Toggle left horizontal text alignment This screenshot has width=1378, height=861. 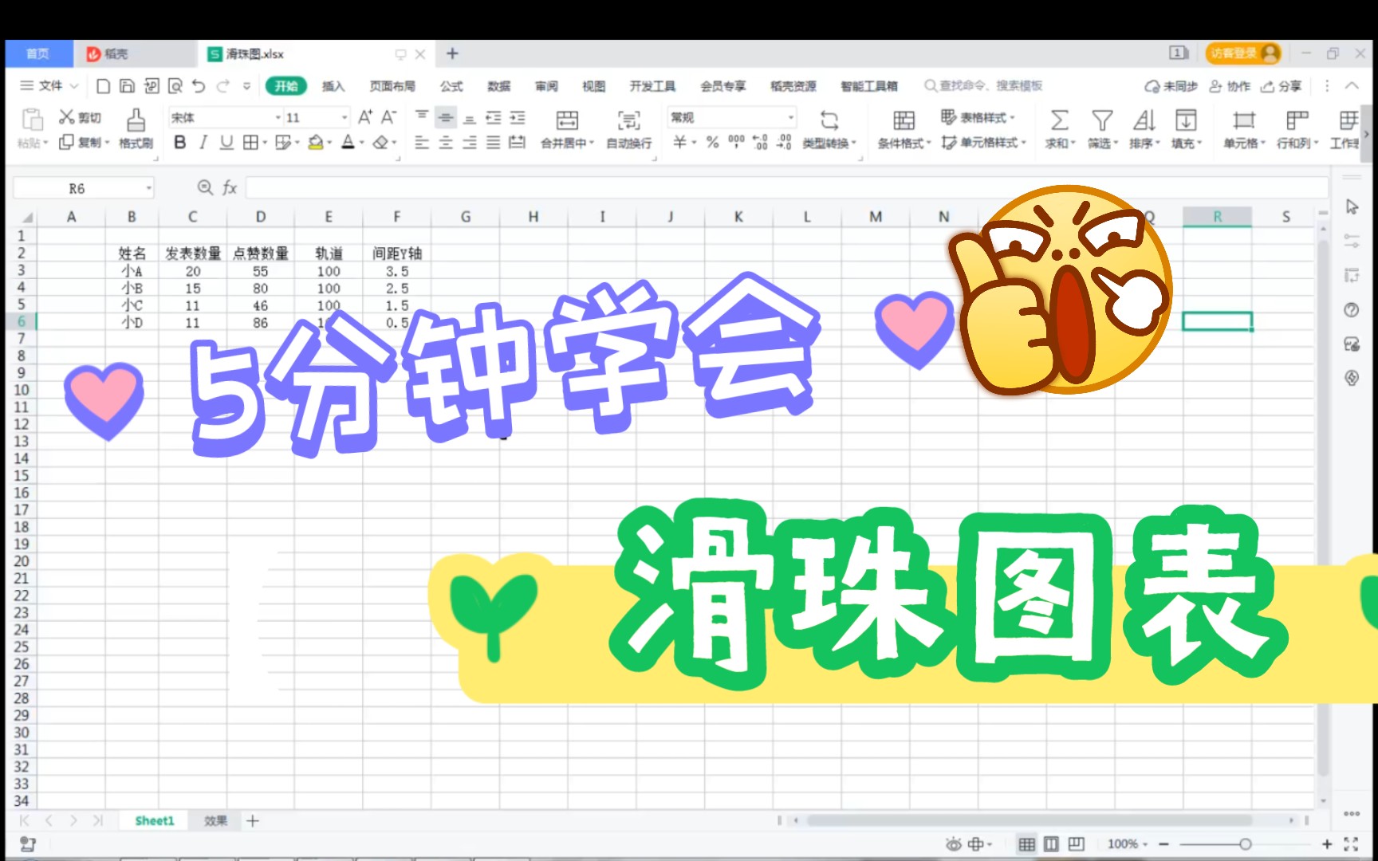coord(422,142)
